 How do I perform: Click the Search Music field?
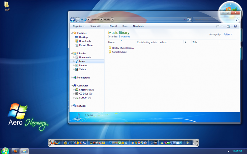(x=214, y=20)
